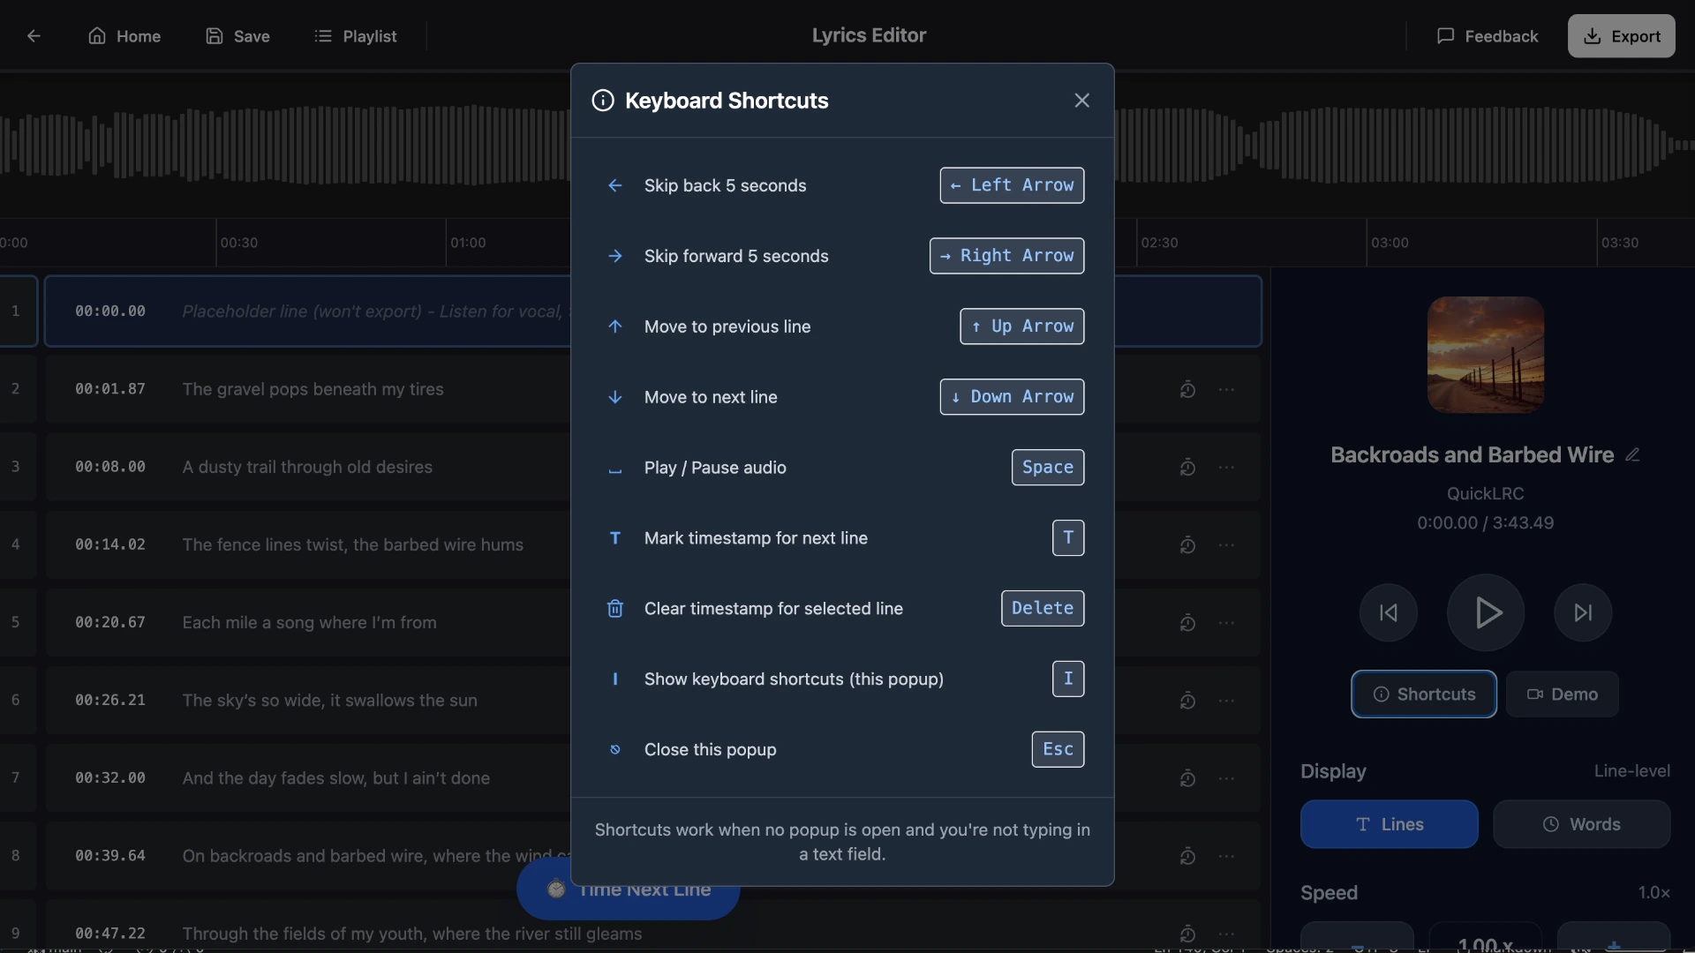The height and width of the screenshot is (953, 1695).
Task: Select the lyric line 'Each mile a song'
Action: point(309,622)
